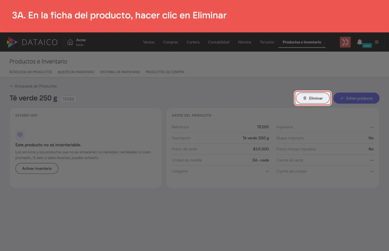Select the Referencia value TE250

point(263,127)
